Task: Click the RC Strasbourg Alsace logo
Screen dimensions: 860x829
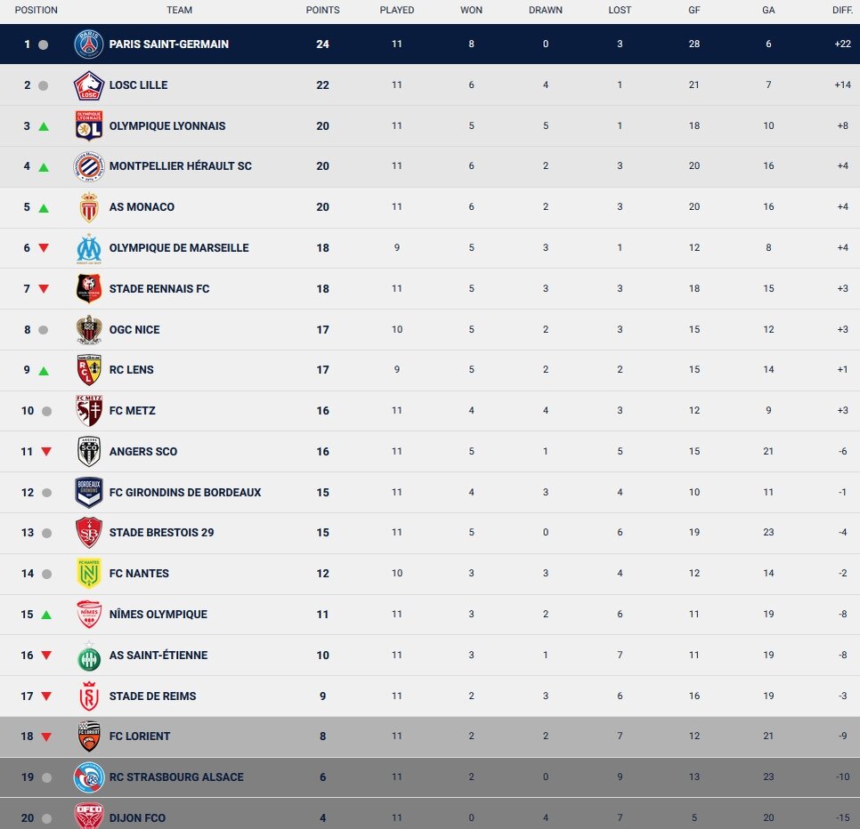Action: [x=89, y=777]
